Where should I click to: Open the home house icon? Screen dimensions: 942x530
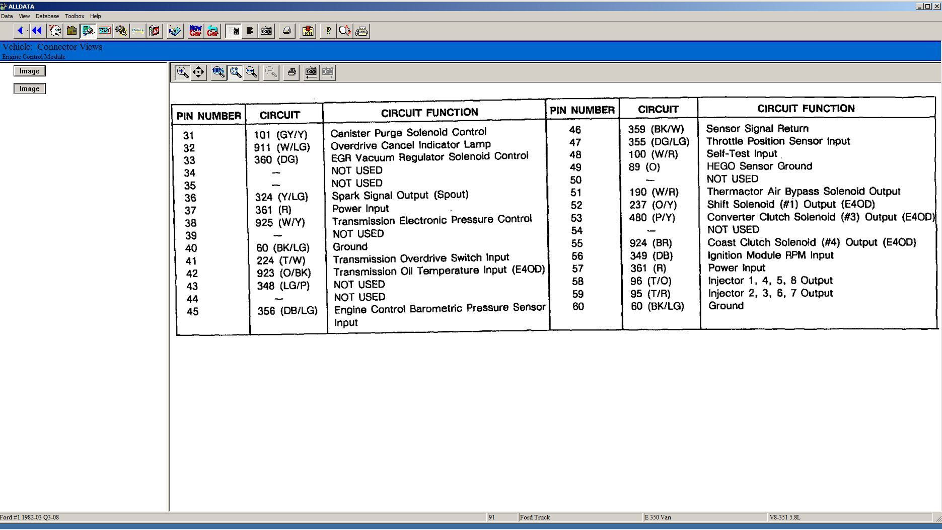click(71, 31)
